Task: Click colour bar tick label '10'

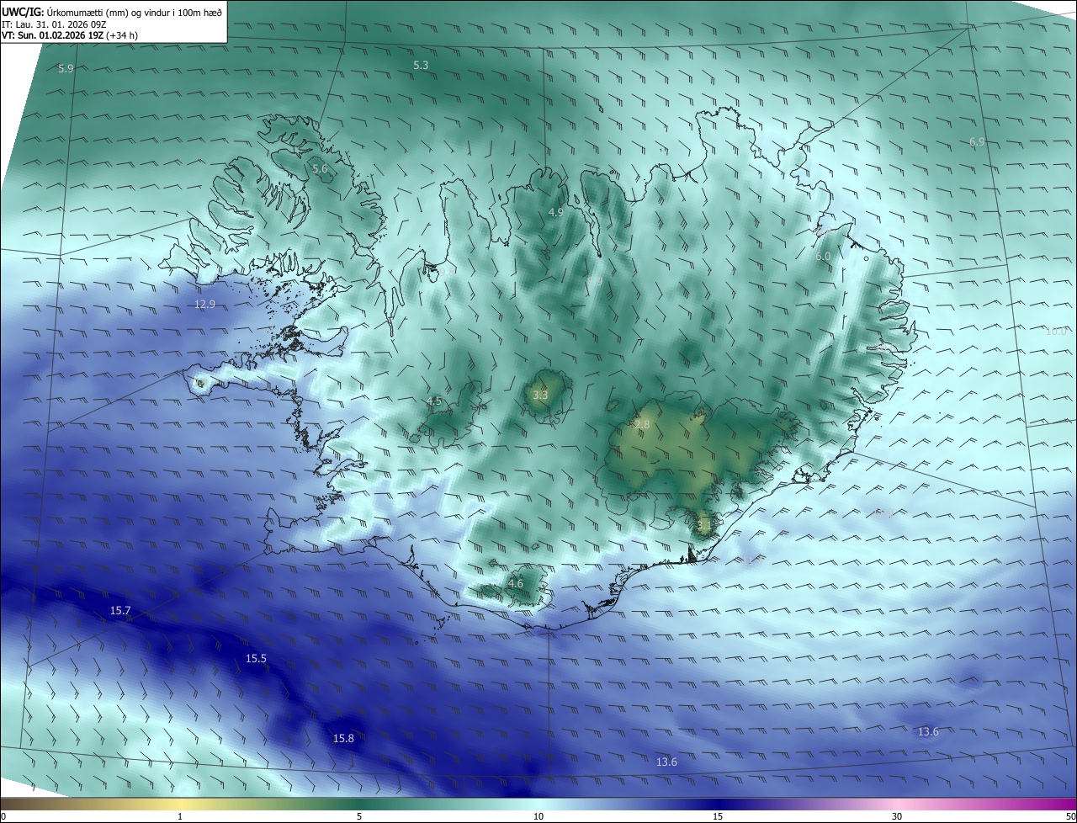Action: point(538,816)
